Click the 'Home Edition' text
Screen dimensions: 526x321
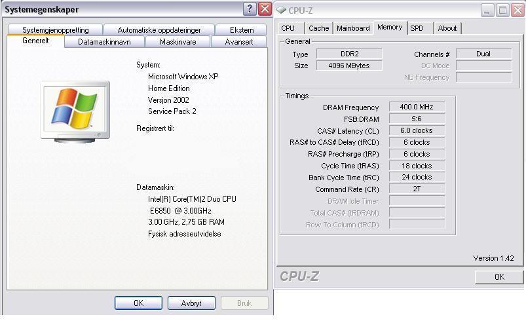pyautogui.click(x=169, y=88)
